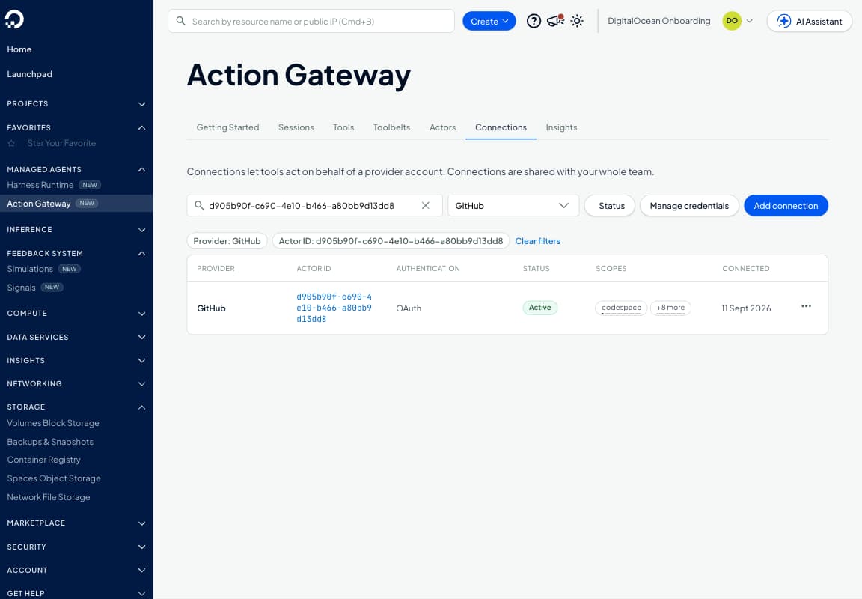Open the row actions three-dot menu
This screenshot has width=862, height=599.
[x=806, y=306]
